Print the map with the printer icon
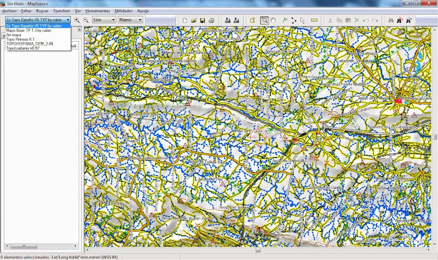This screenshot has height=260, width=438. click(211, 20)
